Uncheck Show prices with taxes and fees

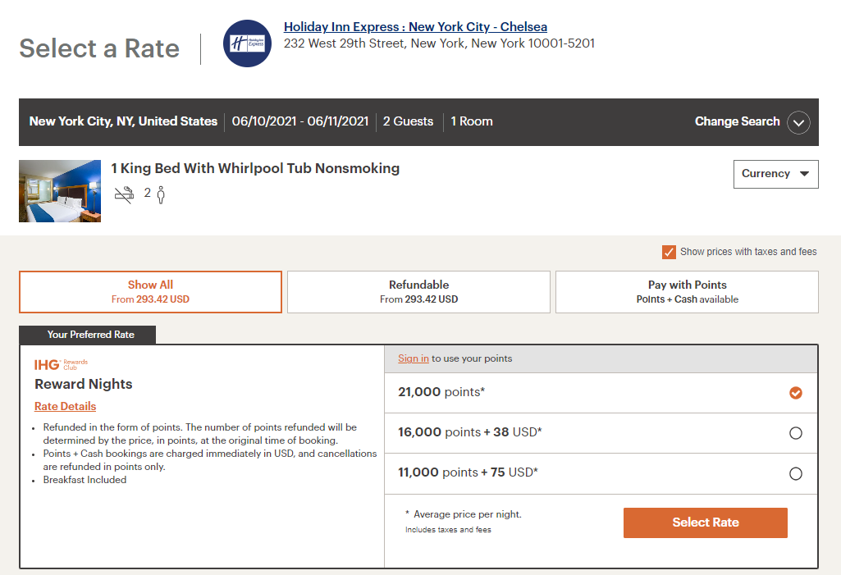click(669, 252)
